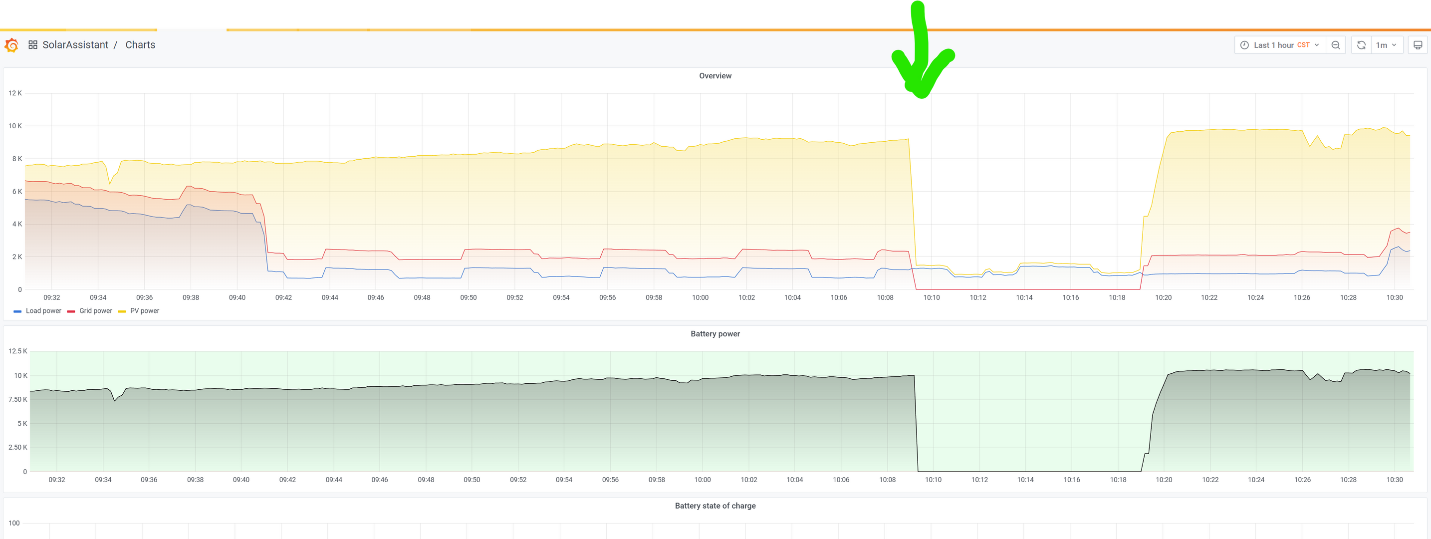Click the CST timezone label
This screenshot has width=1431, height=539.
[1303, 45]
